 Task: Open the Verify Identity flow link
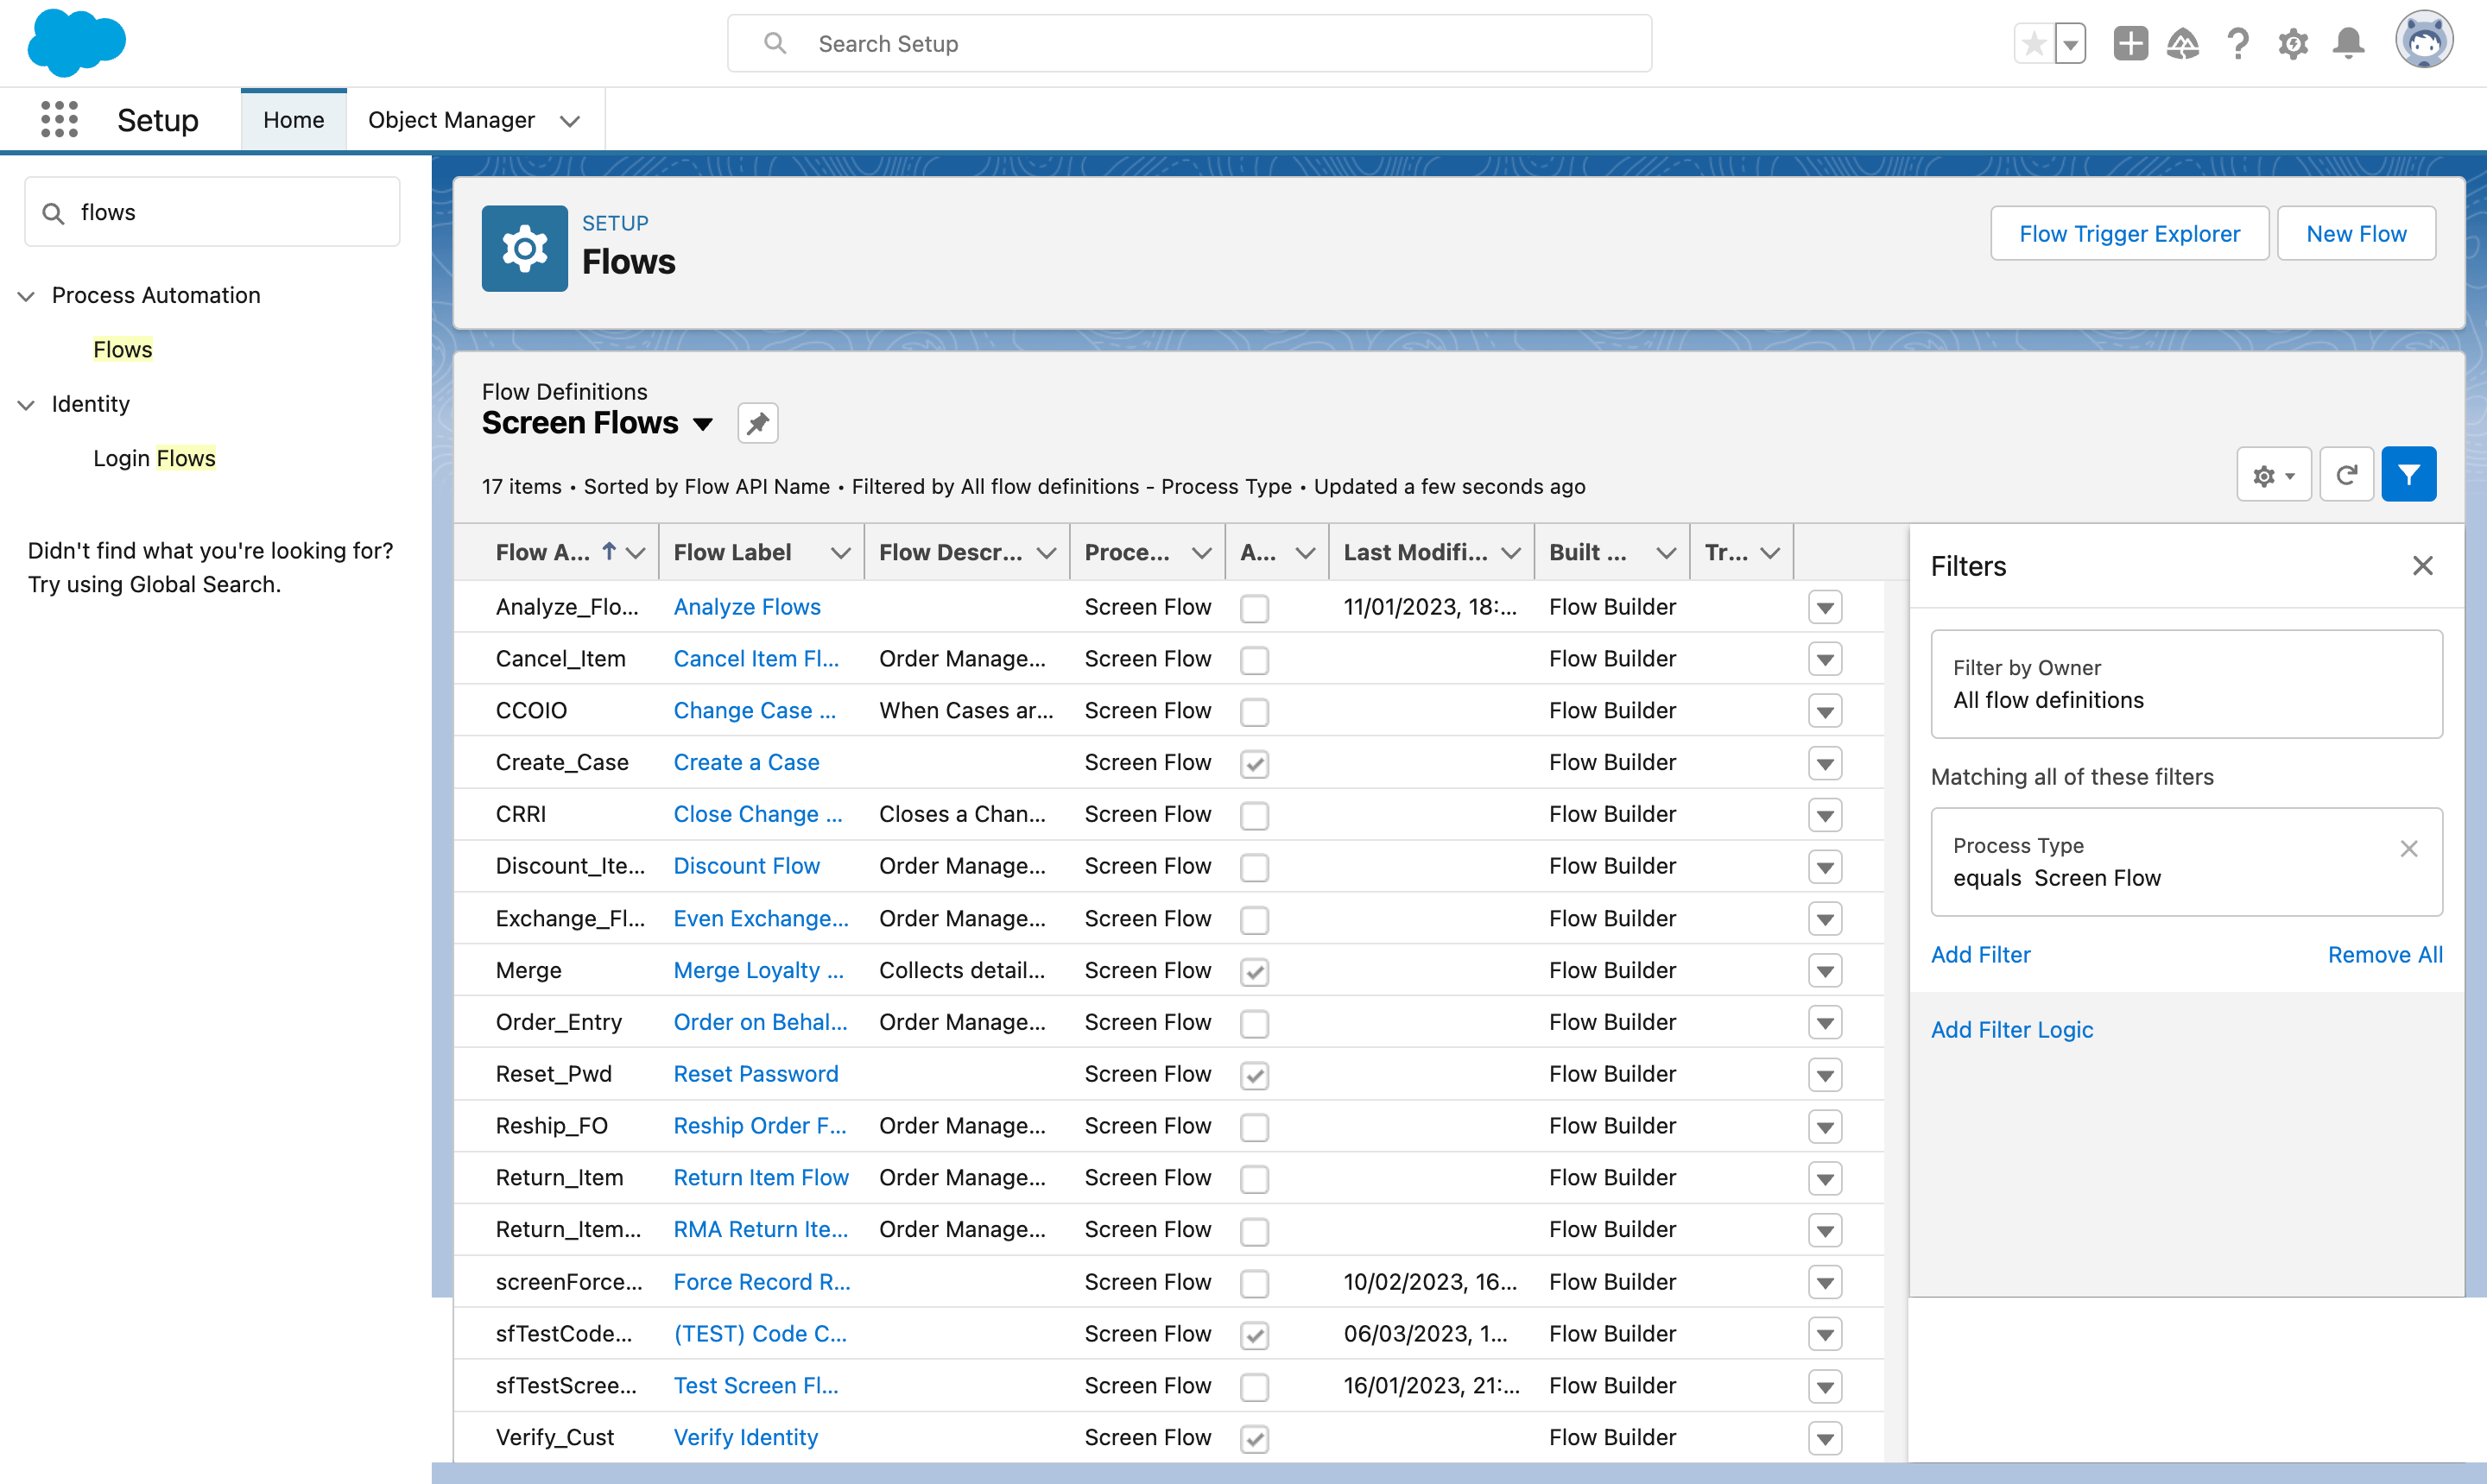tap(745, 1438)
